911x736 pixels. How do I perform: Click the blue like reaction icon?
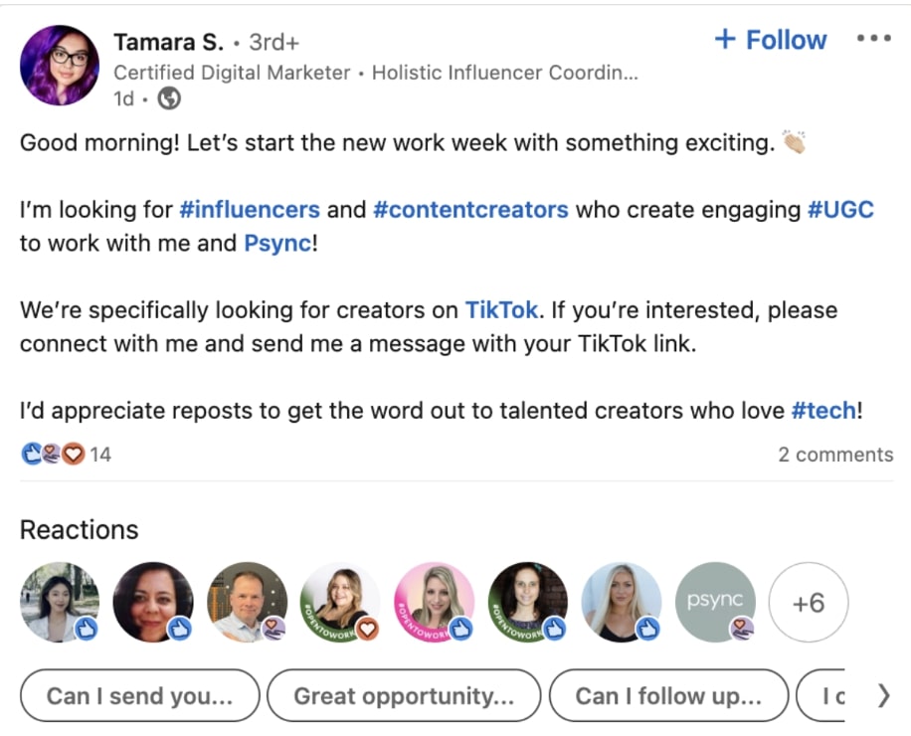[x=31, y=454]
